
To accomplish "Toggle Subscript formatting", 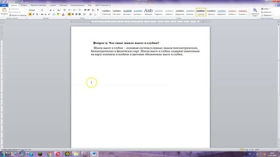I will [45, 14].
